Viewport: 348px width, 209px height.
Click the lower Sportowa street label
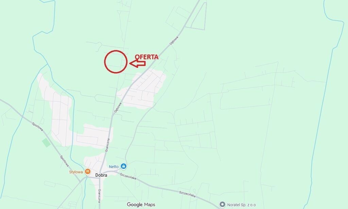64,161
